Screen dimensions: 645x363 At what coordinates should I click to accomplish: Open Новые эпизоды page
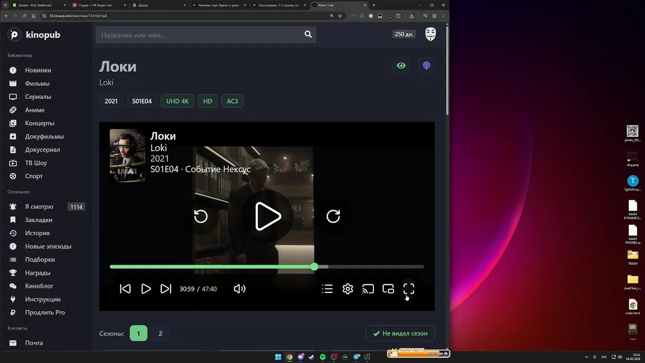(48, 246)
